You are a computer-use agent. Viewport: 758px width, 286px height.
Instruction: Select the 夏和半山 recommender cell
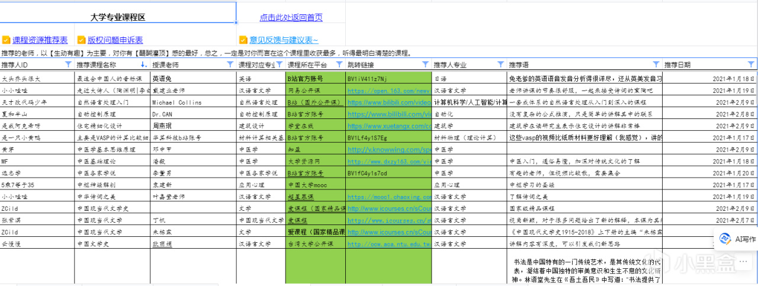(x=37, y=114)
